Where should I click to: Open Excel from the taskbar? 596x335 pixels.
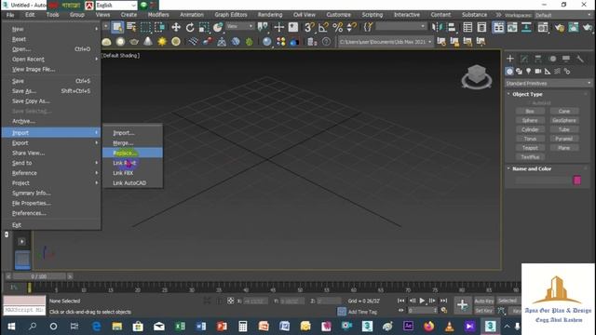pos(180,327)
